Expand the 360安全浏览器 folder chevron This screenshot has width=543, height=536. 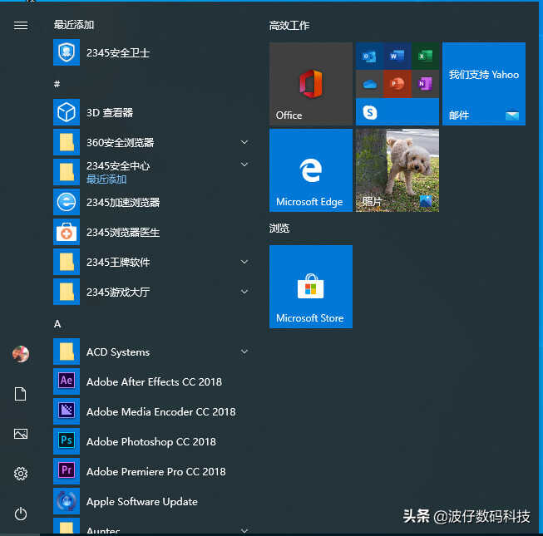[x=244, y=142]
